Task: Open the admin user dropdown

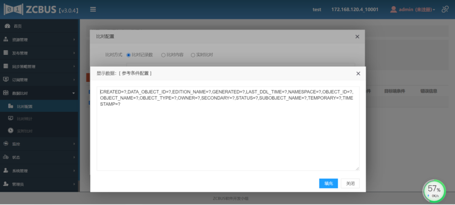Action: pos(413,9)
